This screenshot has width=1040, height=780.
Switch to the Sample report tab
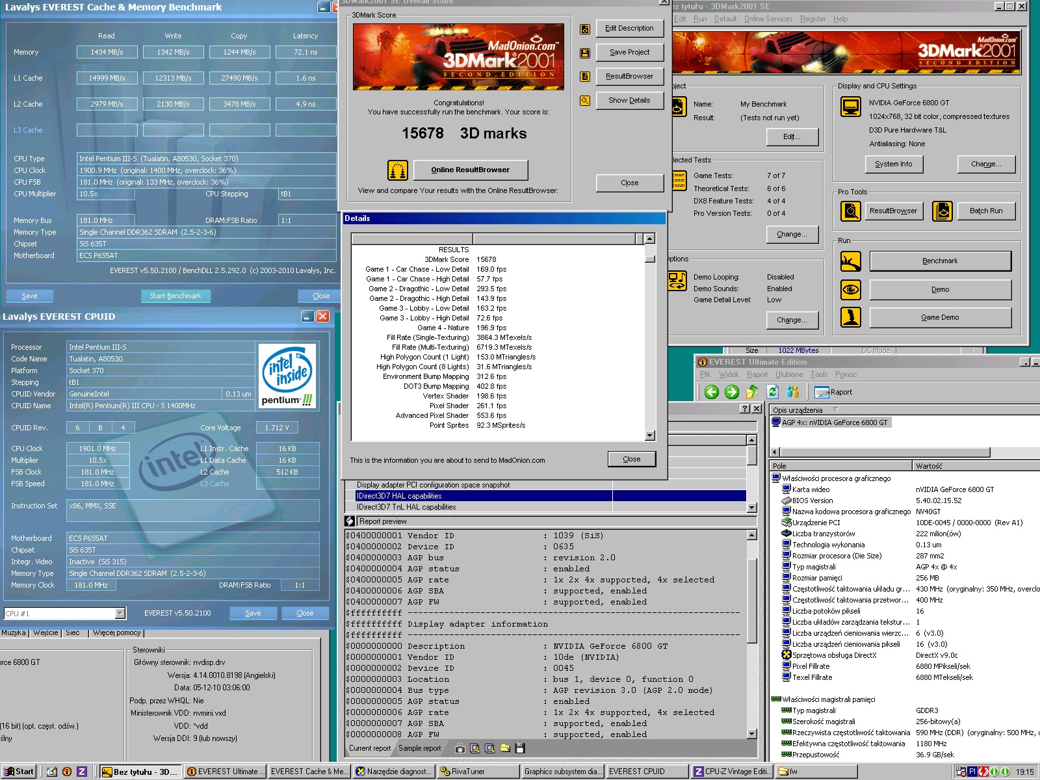click(420, 749)
